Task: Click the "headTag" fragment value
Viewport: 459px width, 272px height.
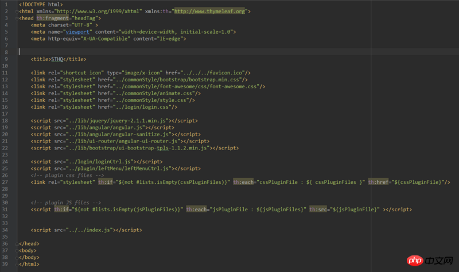Action: click(x=85, y=18)
